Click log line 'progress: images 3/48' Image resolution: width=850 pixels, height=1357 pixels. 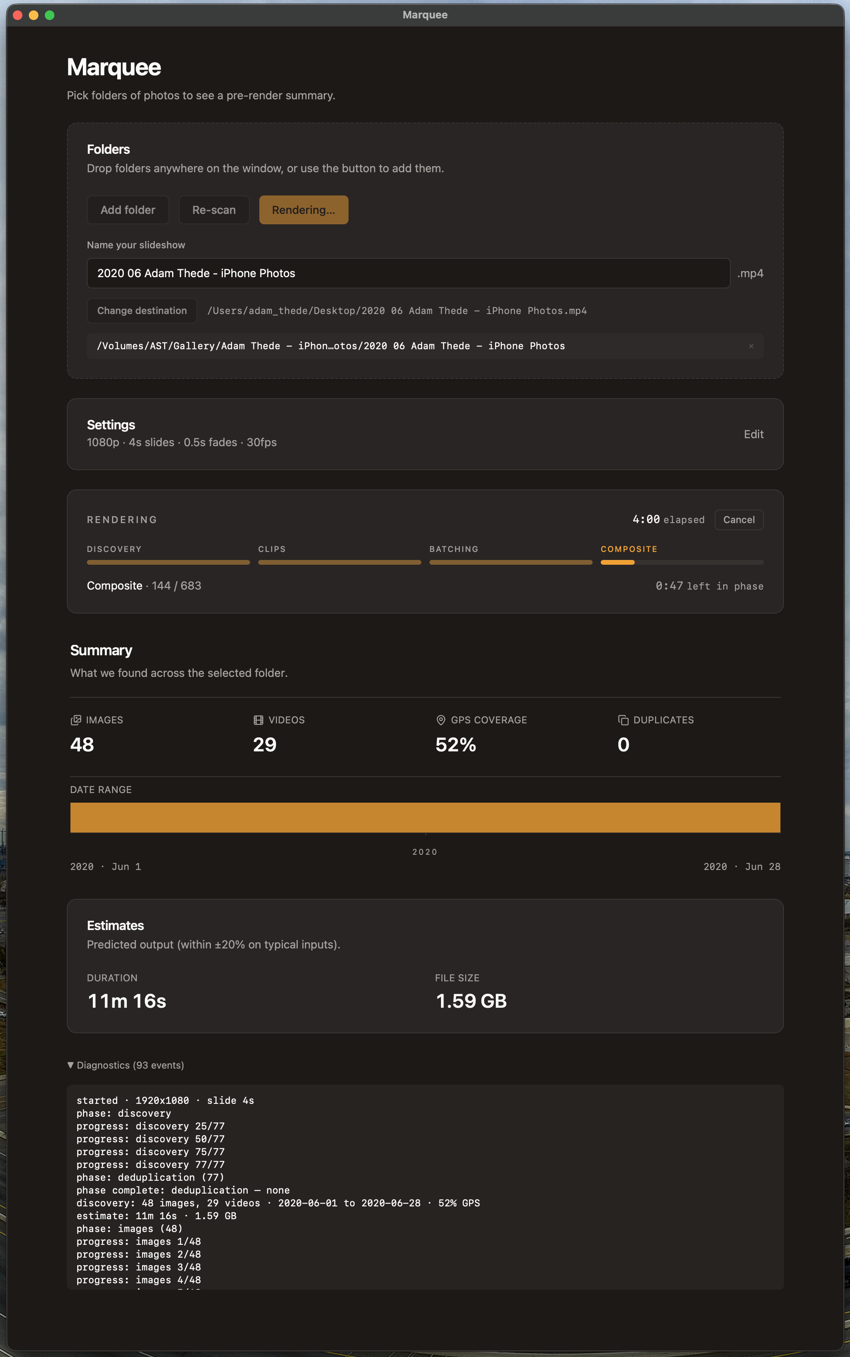click(138, 1267)
